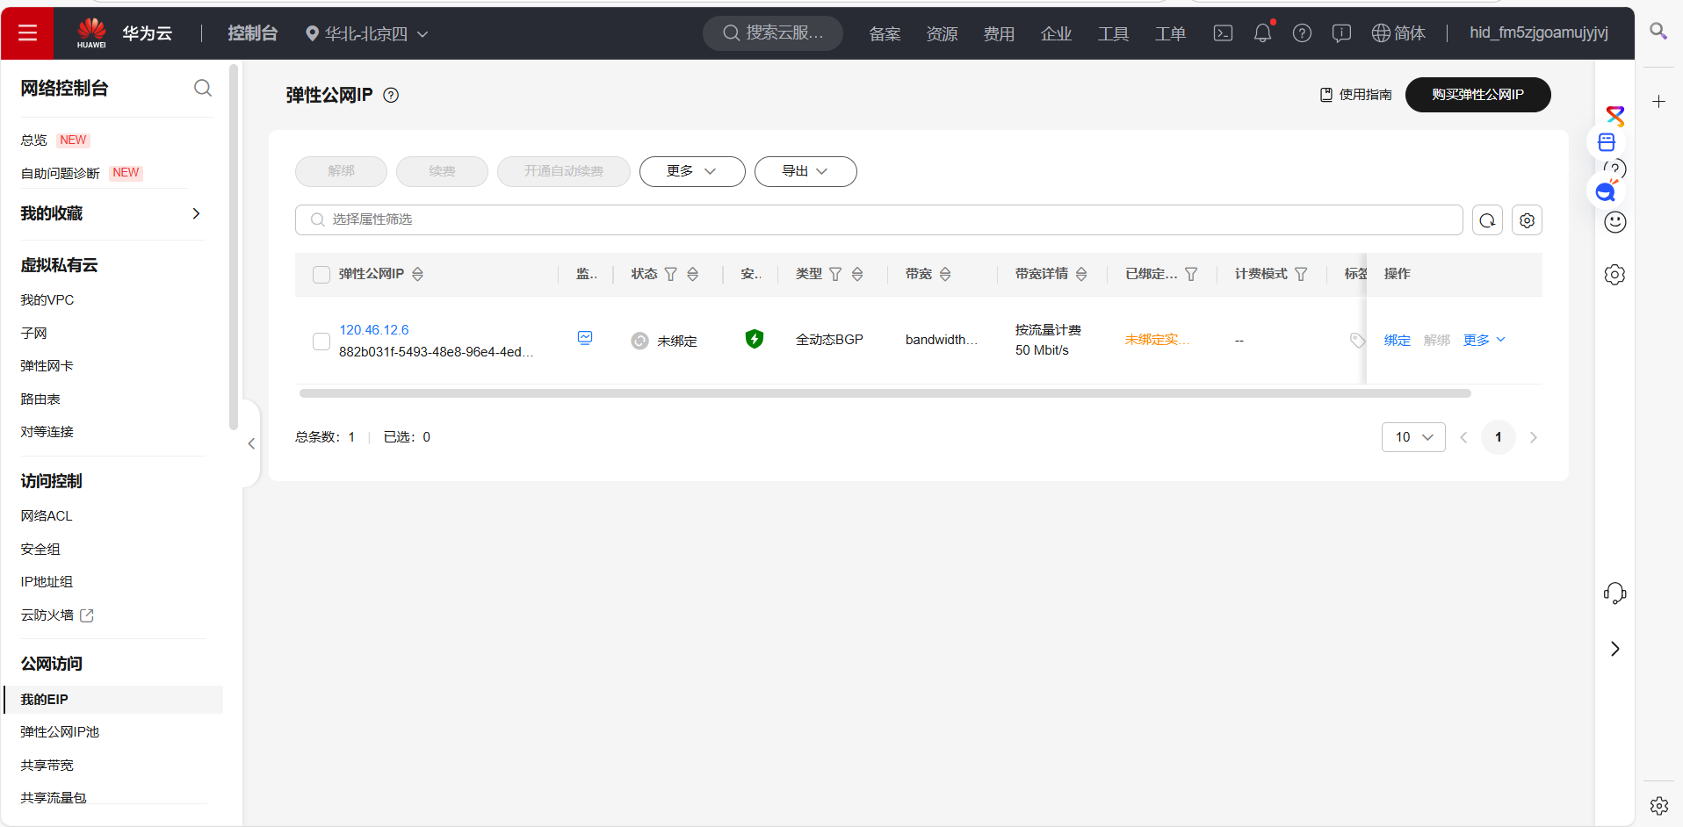
Task: Open the blue chat assistant icon
Action: click(1606, 192)
